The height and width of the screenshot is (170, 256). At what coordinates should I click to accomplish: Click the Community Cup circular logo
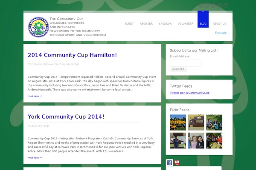[38, 27]
